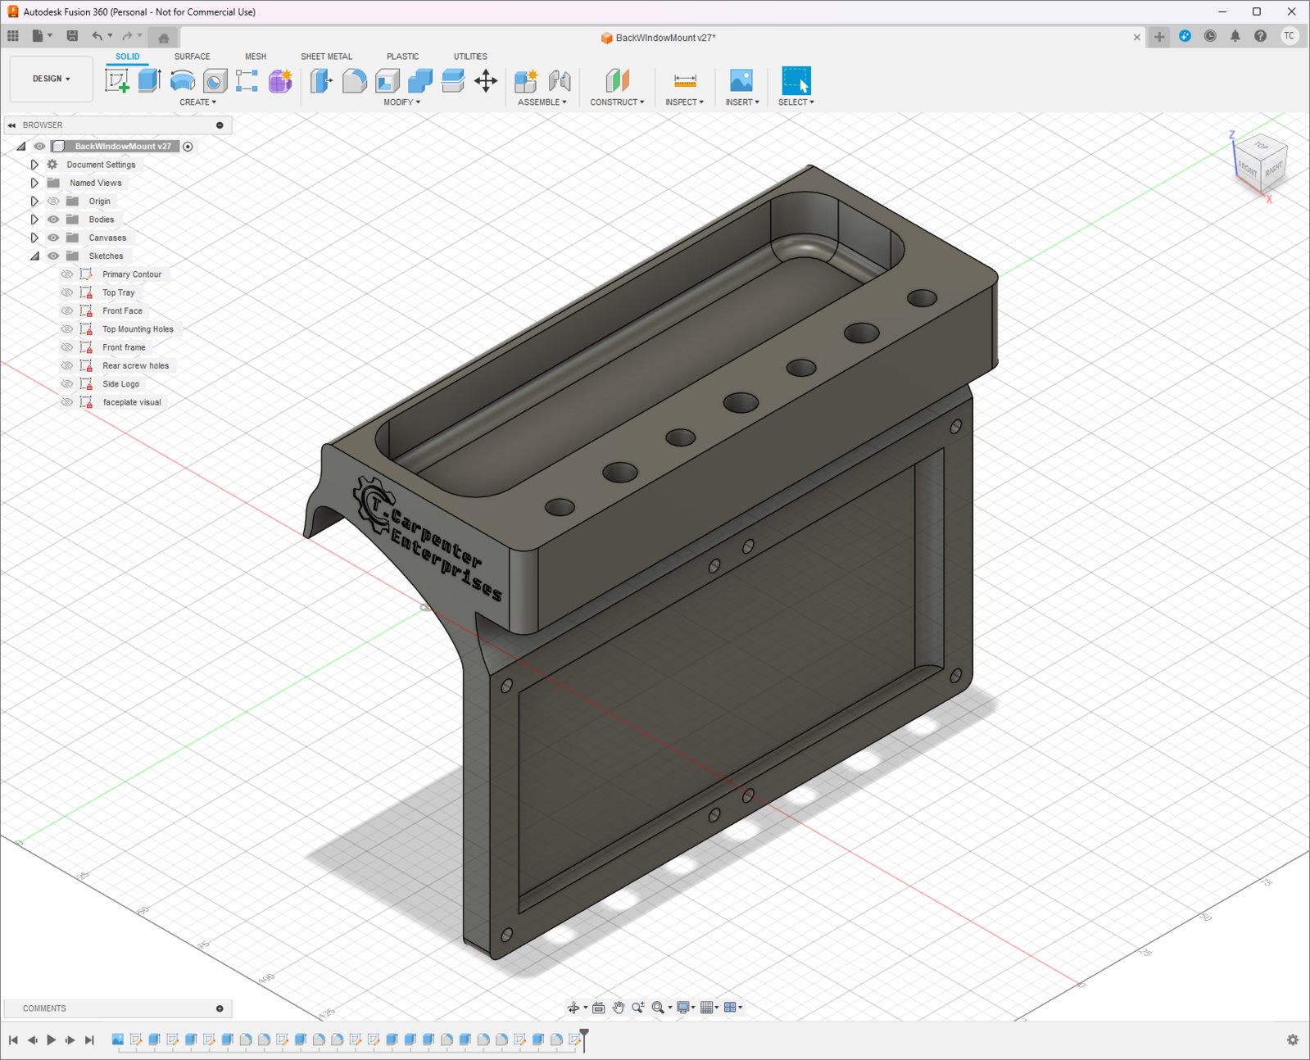Viewport: 1310px width, 1060px height.
Task: Toggle visibility of the Canvases folder
Action: [x=53, y=238]
